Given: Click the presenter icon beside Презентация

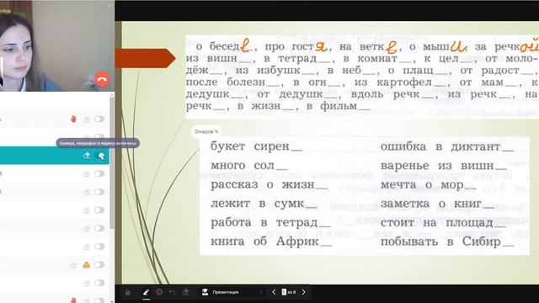Looking at the screenshot, I should 205,292.
